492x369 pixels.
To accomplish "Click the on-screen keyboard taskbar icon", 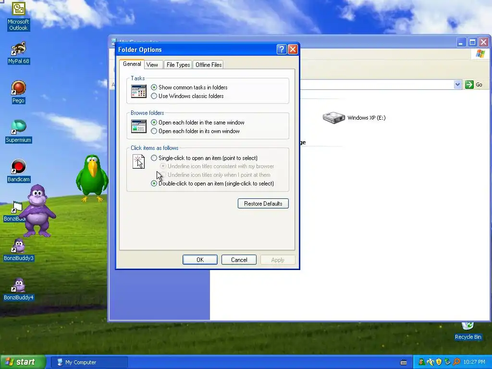I will [404, 362].
